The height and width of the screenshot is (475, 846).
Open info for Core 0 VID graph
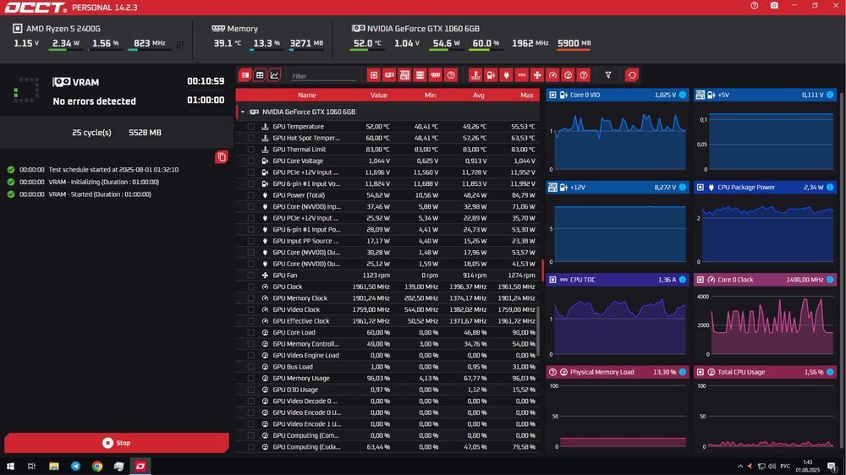(683, 95)
